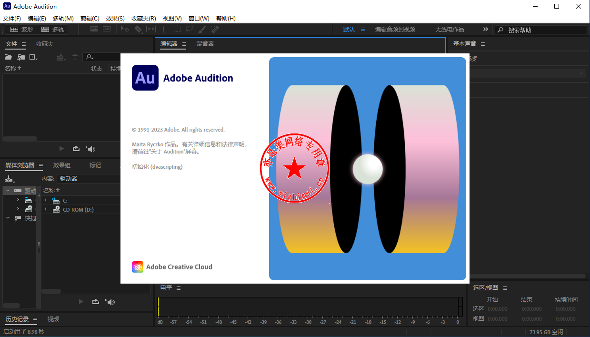Select the Lasso Selection tool

point(190,29)
